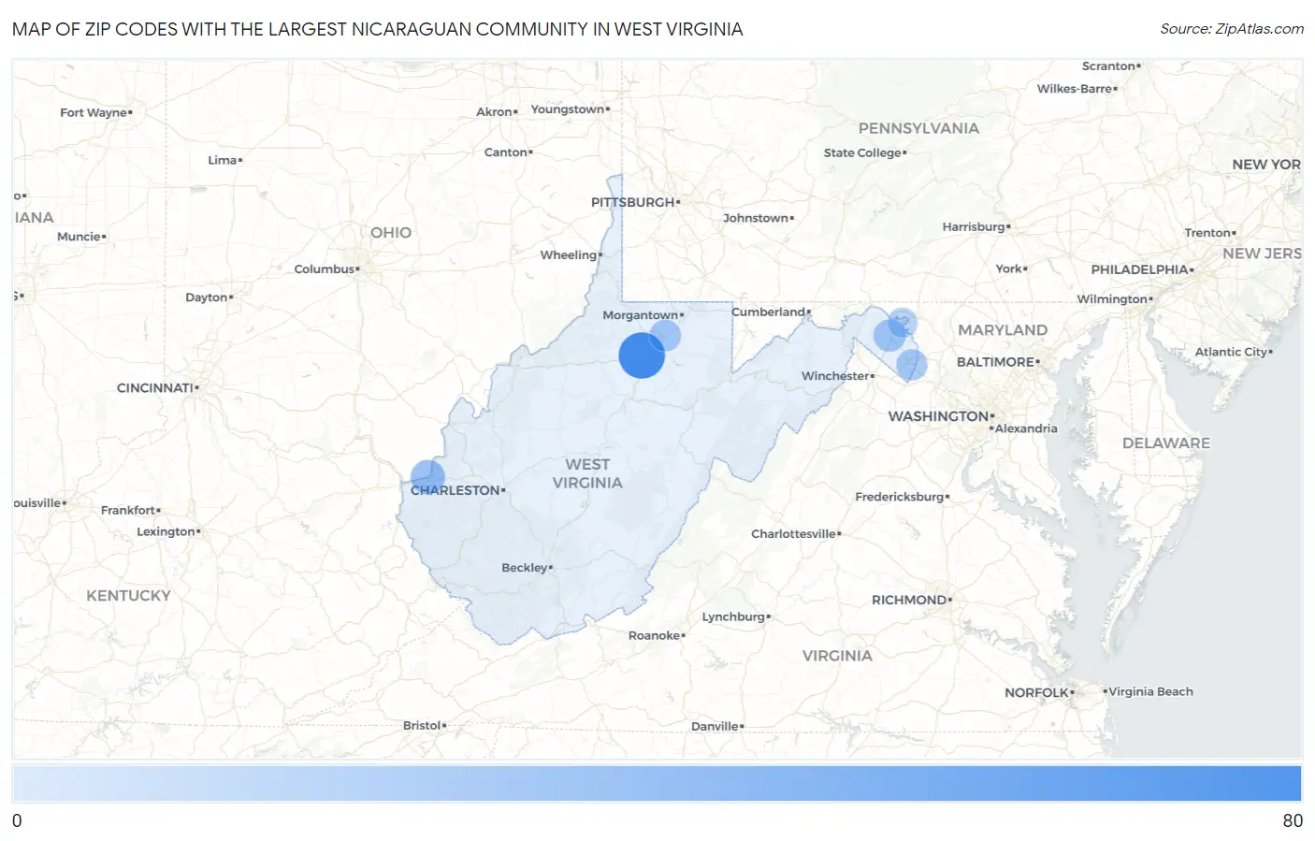Click the York city label
The height and width of the screenshot is (841, 1315).
tap(1008, 268)
